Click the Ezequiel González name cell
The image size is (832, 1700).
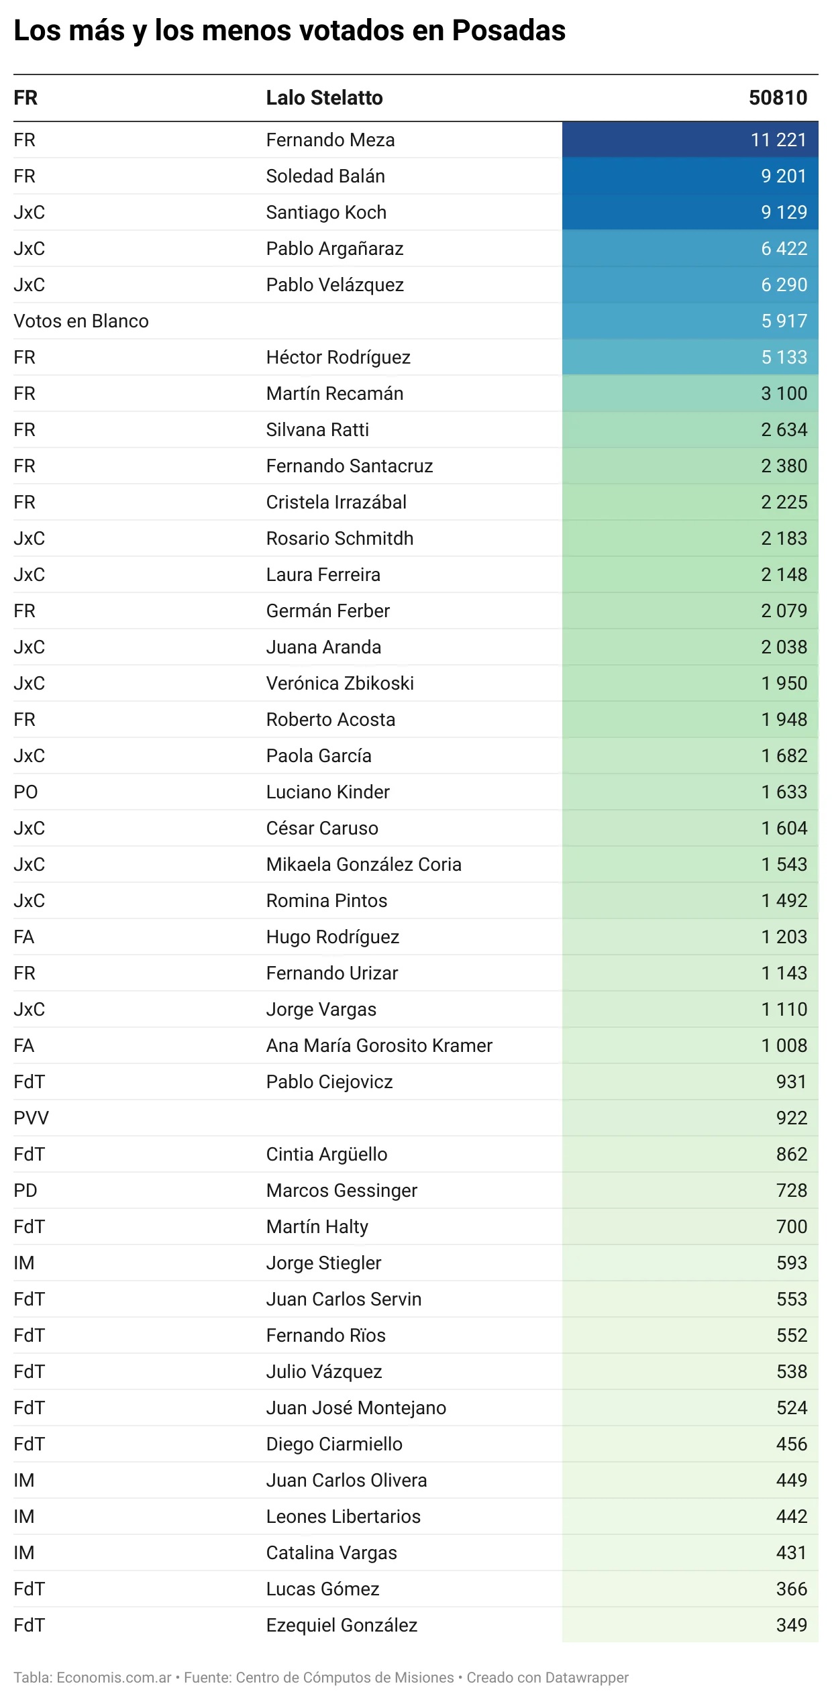point(342,1625)
